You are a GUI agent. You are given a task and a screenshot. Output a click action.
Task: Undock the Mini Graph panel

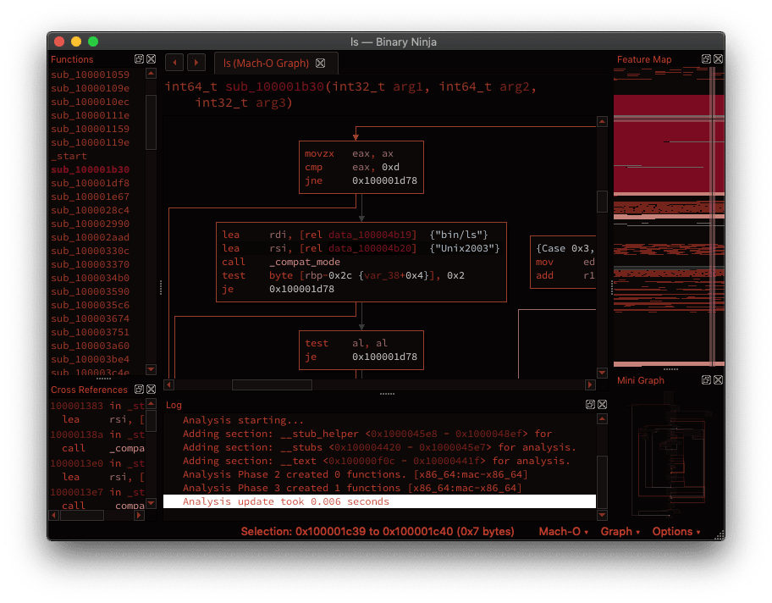[705, 380]
